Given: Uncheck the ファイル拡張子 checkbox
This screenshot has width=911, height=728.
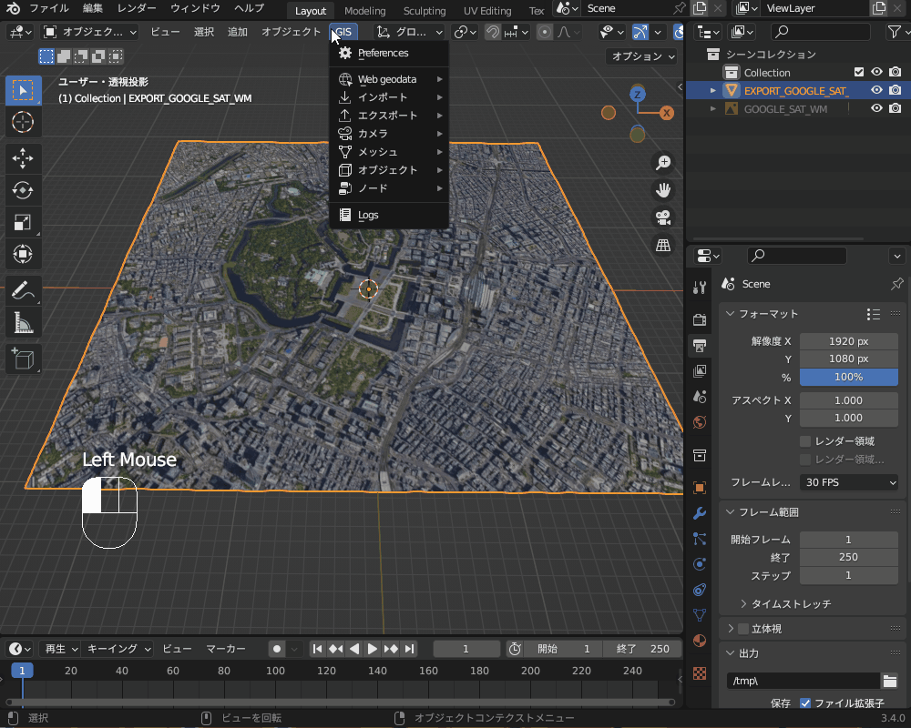Looking at the screenshot, I should click(806, 703).
